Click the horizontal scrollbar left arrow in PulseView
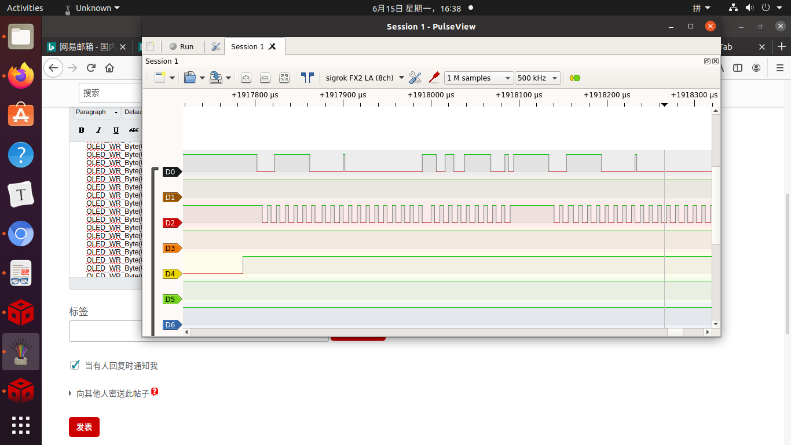 pyautogui.click(x=186, y=332)
